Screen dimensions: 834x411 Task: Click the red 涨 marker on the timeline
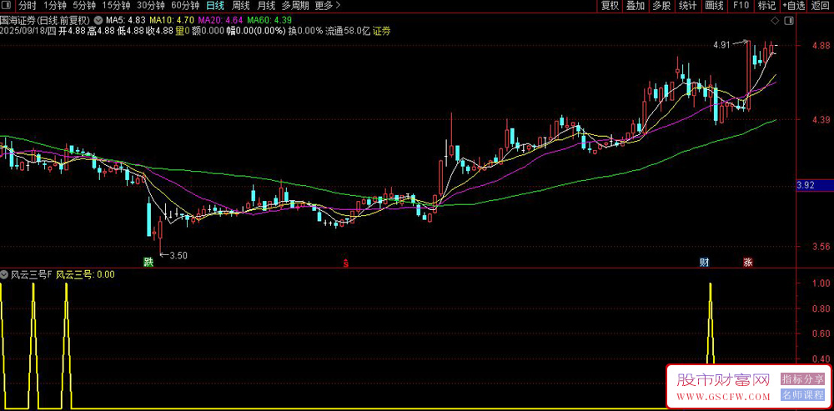[x=748, y=262]
